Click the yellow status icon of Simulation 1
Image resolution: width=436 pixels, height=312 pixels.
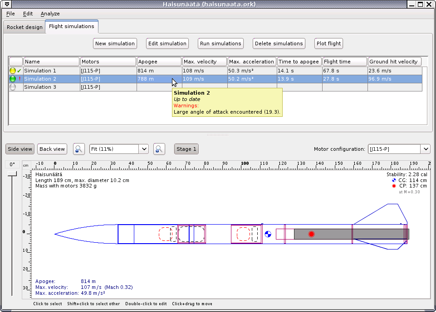(x=13, y=71)
